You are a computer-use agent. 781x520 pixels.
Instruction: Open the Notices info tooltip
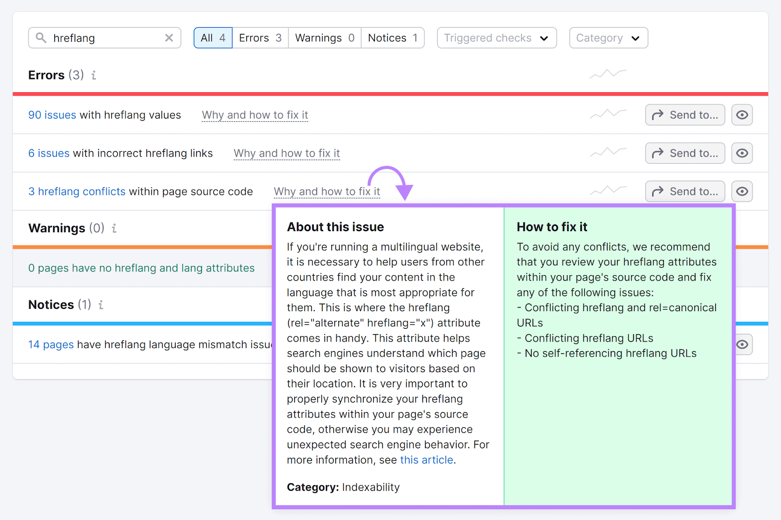click(x=101, y=305)
